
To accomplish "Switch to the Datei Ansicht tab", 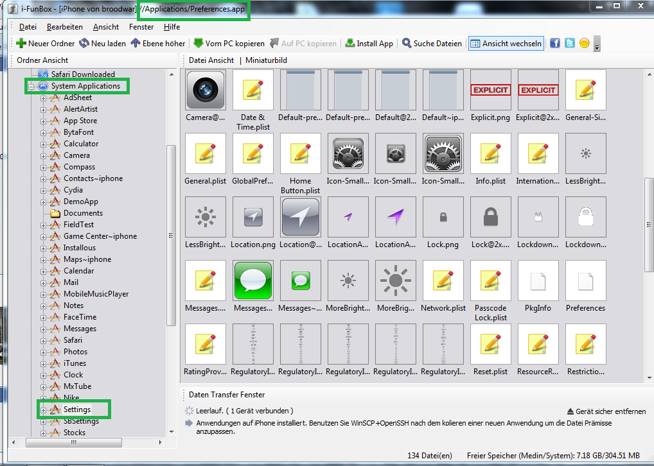I will click(211, 60).
